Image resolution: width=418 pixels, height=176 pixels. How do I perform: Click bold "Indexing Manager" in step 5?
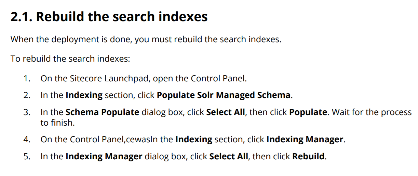tap(104, 157)
